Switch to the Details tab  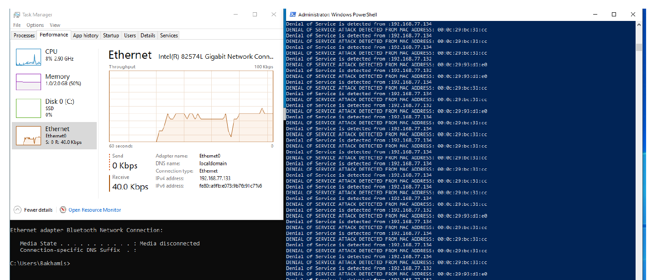pyautogui.click(x=148, y=35)
